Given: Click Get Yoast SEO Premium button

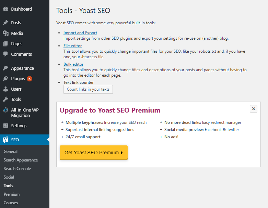Looking at the screenshot, I should click(x=94, y=153).
